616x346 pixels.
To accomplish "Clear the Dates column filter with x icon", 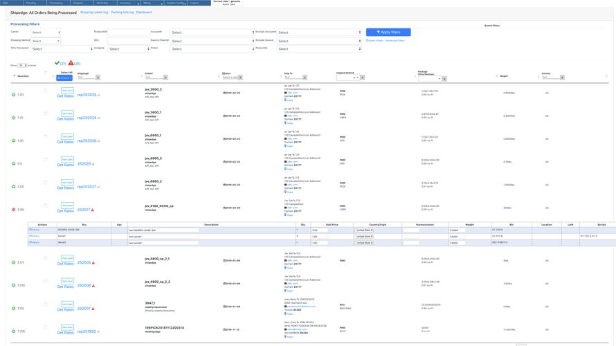I will pyautogui.click(x=242, y=78).
